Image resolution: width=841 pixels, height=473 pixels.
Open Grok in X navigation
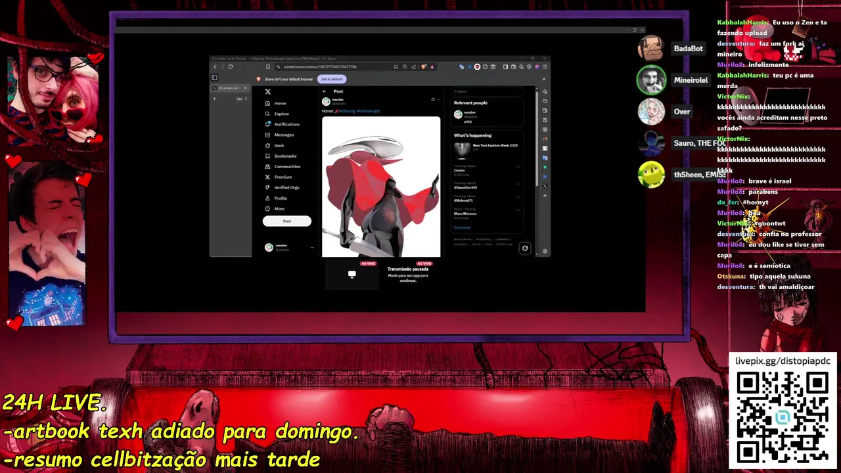[x=275, y=145]
